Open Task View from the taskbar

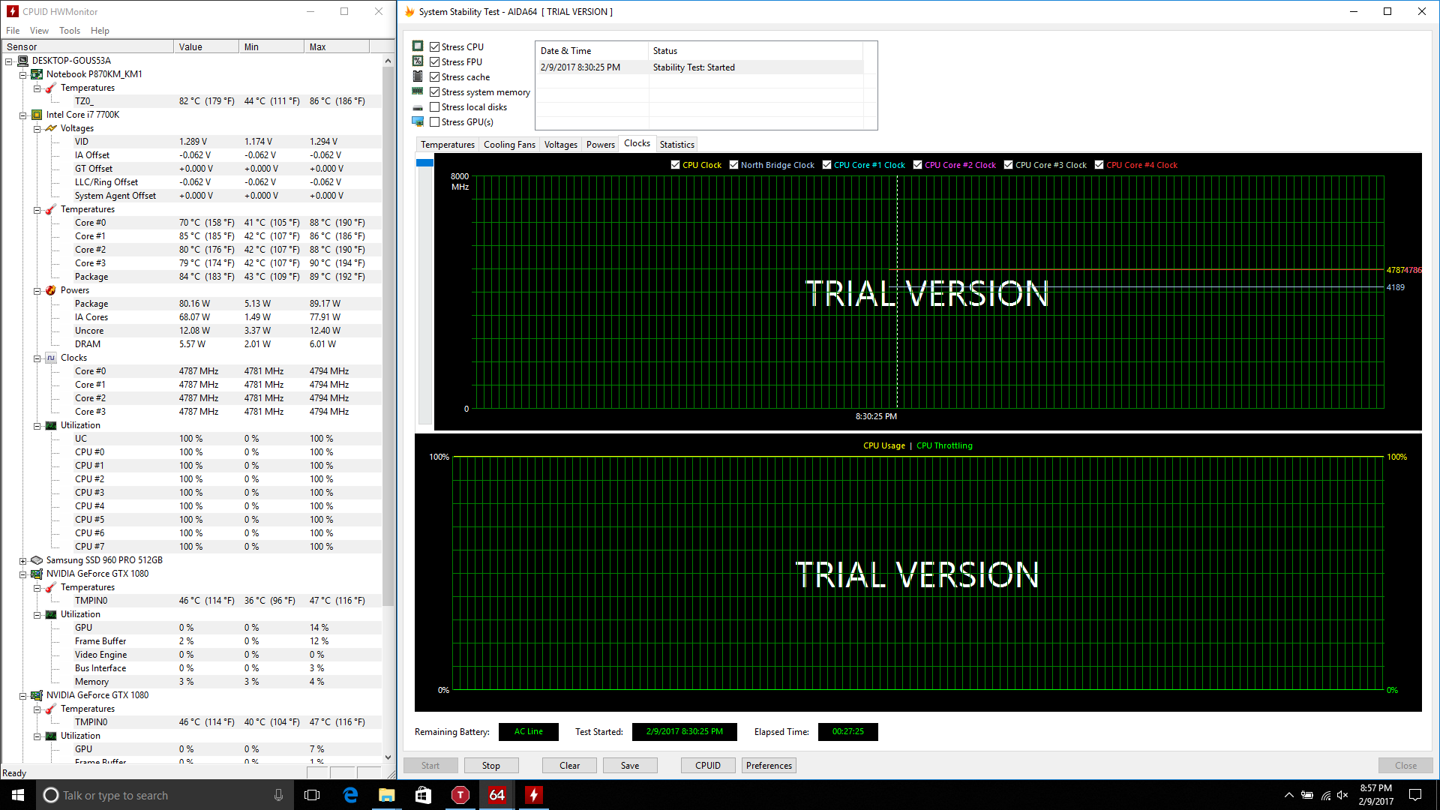[x=312, y=795]
